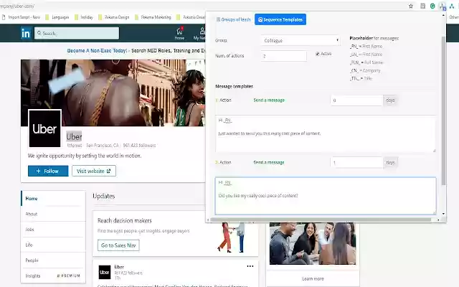
Task: Open the Pekama Marketing bookmark folder
Action: coord(153,17)
